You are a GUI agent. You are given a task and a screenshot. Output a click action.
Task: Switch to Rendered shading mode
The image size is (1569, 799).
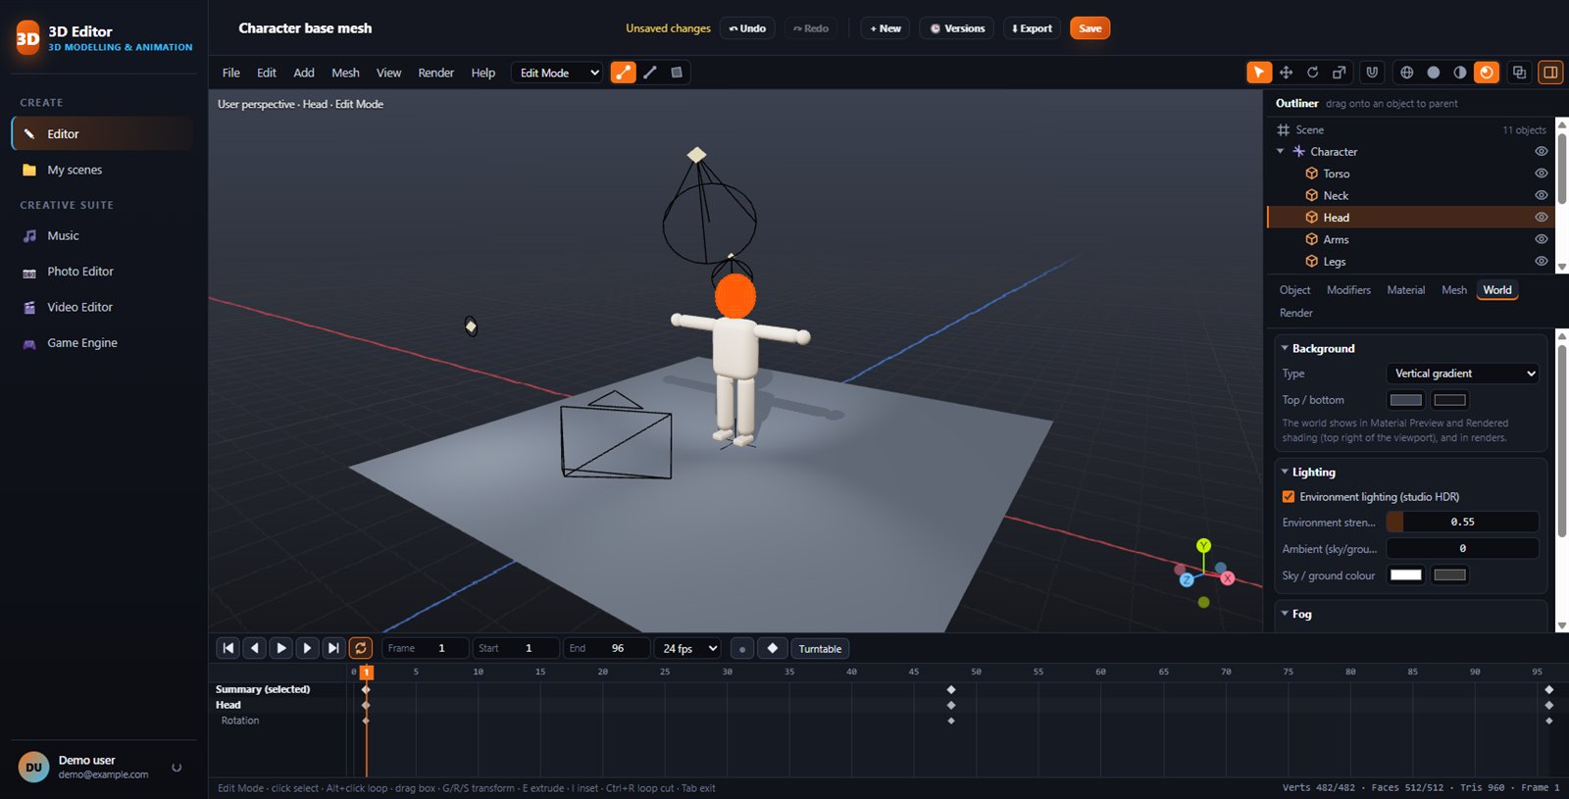coord(1487,73)
